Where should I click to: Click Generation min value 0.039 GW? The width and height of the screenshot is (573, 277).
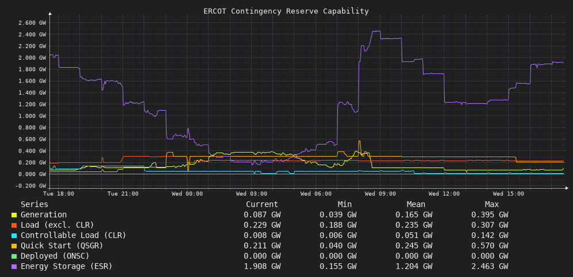[338, 215]
